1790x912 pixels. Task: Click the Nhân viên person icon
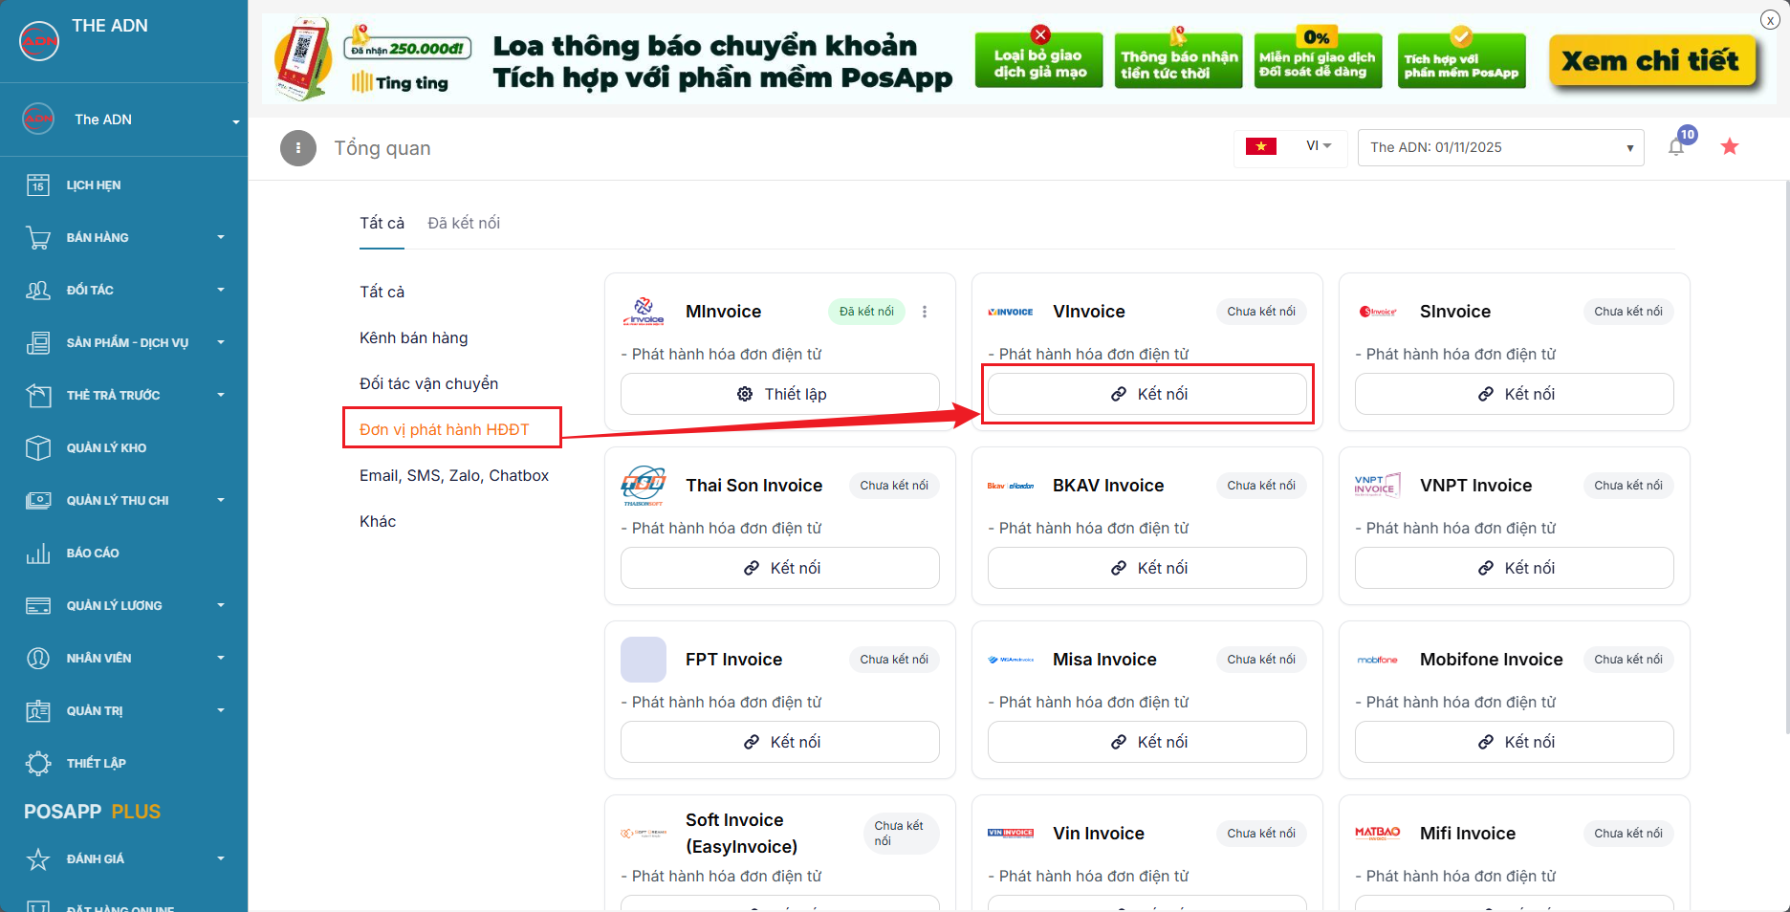(38, 659)
